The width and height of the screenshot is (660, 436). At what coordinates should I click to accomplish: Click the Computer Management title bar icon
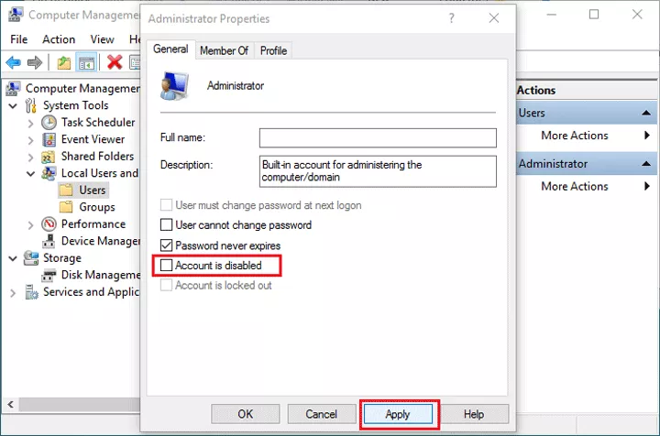coord(16,15)
